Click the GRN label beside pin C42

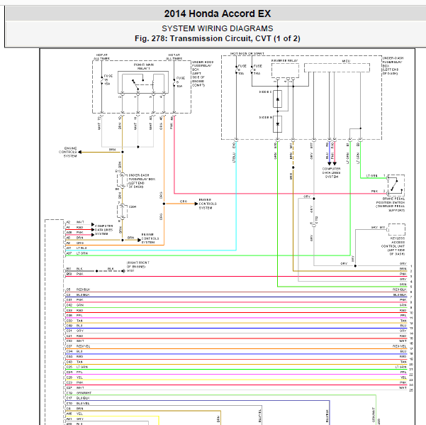[x=80, y=305]
